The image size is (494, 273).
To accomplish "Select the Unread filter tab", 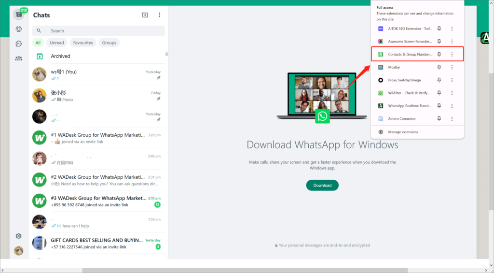I will [x=57, y=43].
